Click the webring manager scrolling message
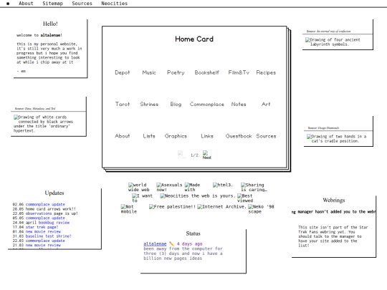 tap(334, 212)
